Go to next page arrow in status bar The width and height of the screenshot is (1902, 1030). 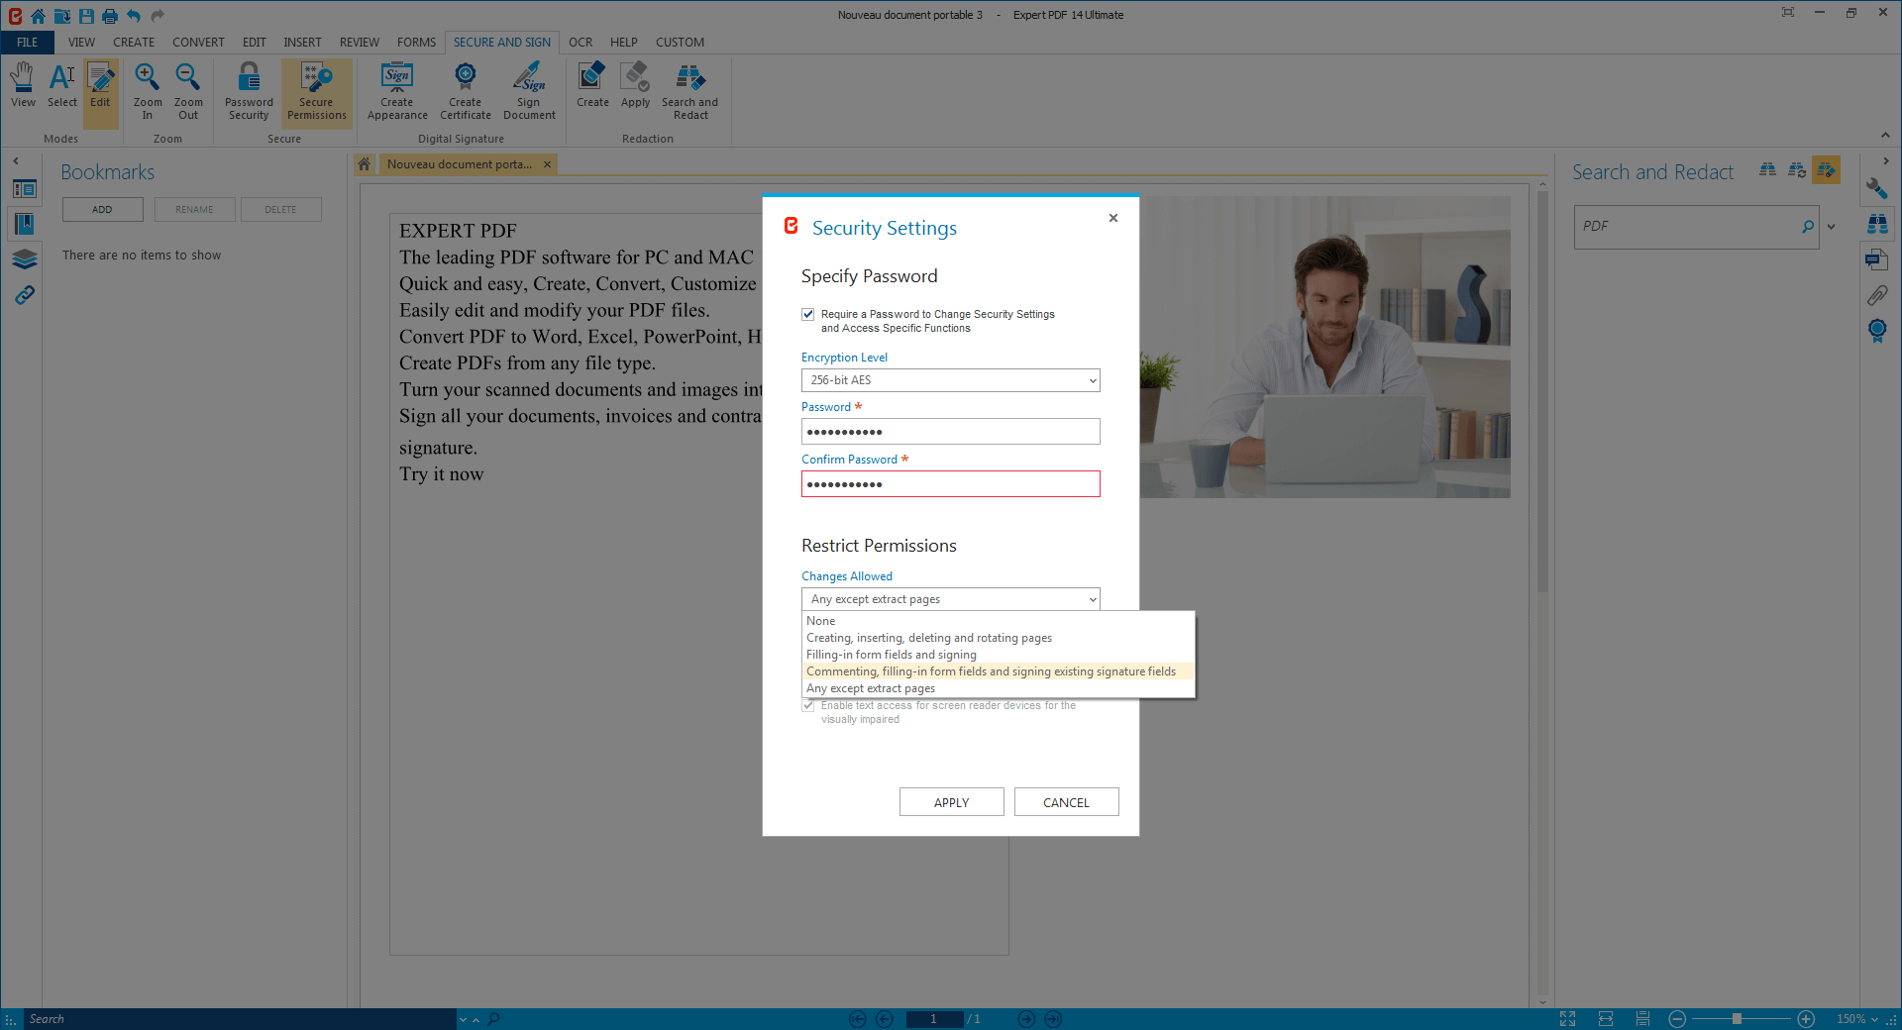coord(1026,1019)
